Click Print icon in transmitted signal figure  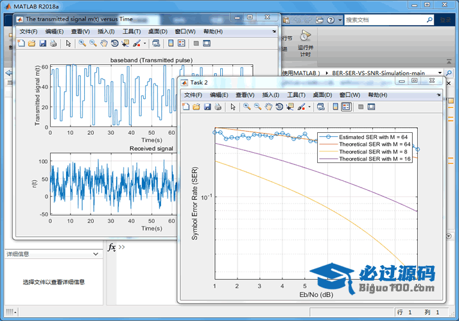point(53,43)
